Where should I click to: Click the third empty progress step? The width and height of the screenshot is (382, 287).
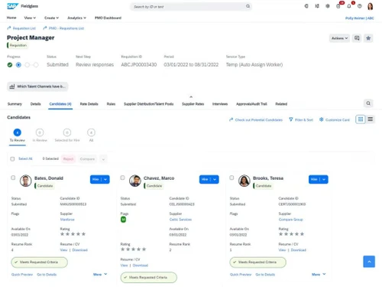28,65
